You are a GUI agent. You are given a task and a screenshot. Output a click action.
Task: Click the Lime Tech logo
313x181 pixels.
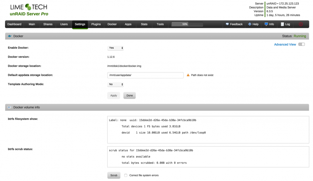pyautogui.click(x=29, y=7)
